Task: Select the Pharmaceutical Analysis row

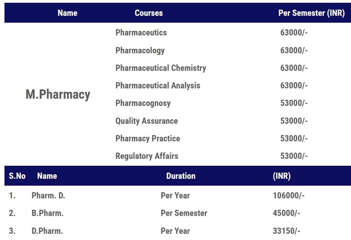Action: 158,86
